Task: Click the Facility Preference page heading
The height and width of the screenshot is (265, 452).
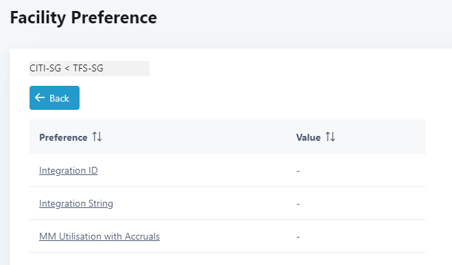Action: pyautogui.click(x=84, y=18)
